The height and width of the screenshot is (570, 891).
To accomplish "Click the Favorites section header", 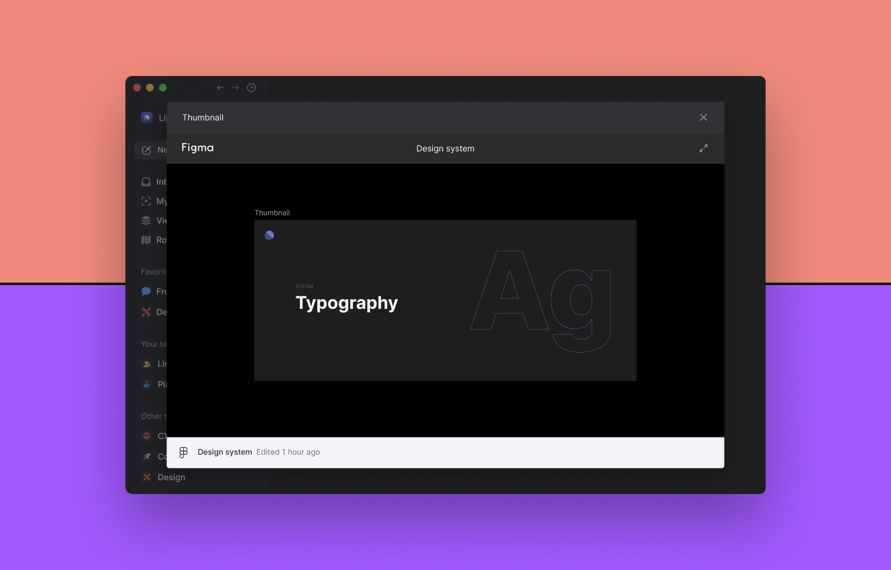I will click(x=153, y=272).
